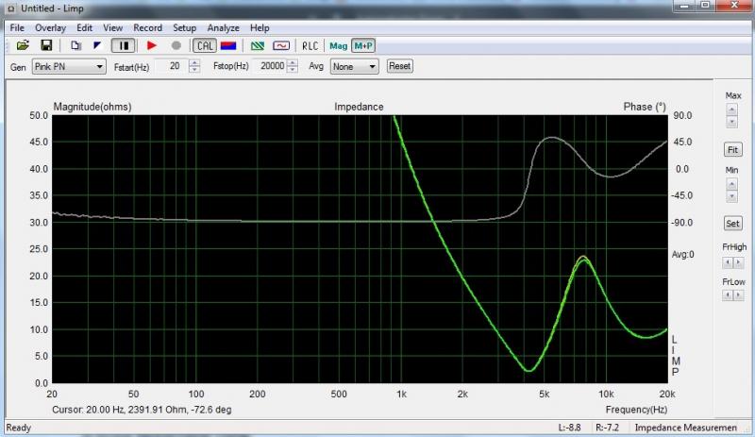The image size is (755, 437).
Task: Toggle the M+P magnitude and phase view
Action: (363, 45)
